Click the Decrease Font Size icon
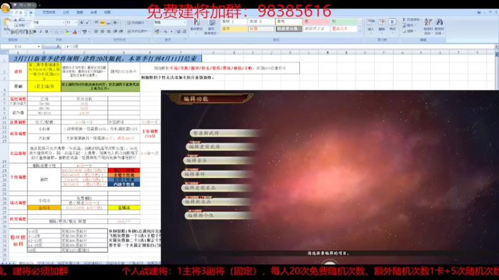Viewport: 499px width, 280px height. (x=87, y=22)
